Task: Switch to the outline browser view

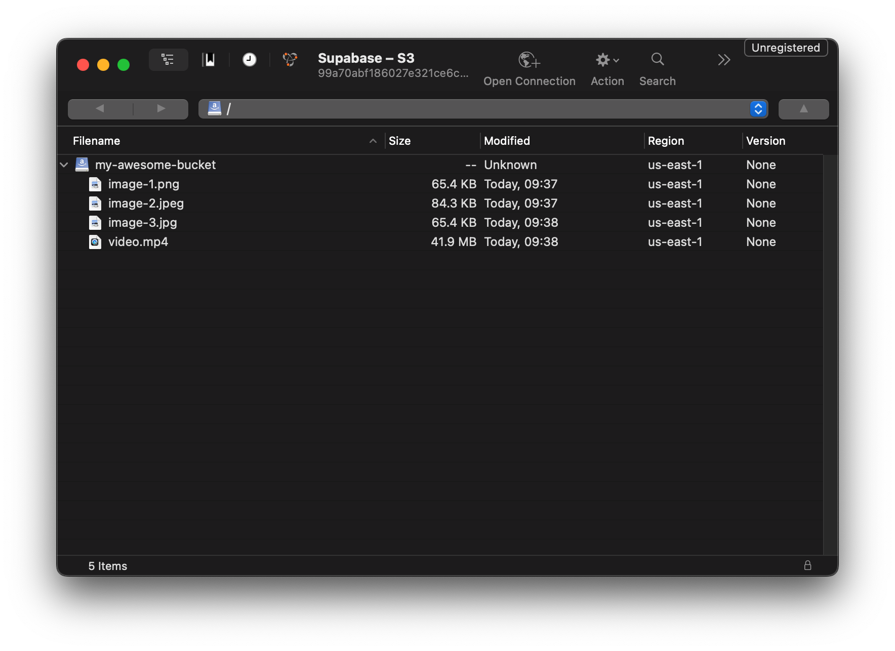Action: coord(168,60)
